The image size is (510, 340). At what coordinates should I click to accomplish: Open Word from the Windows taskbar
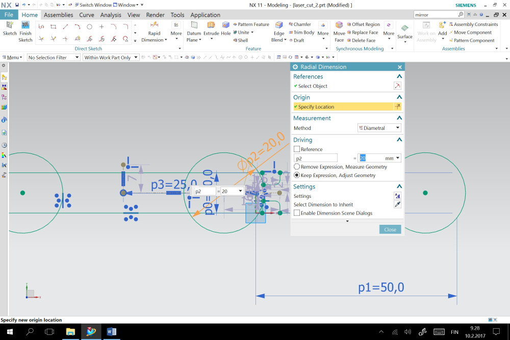tap(111, 332)
